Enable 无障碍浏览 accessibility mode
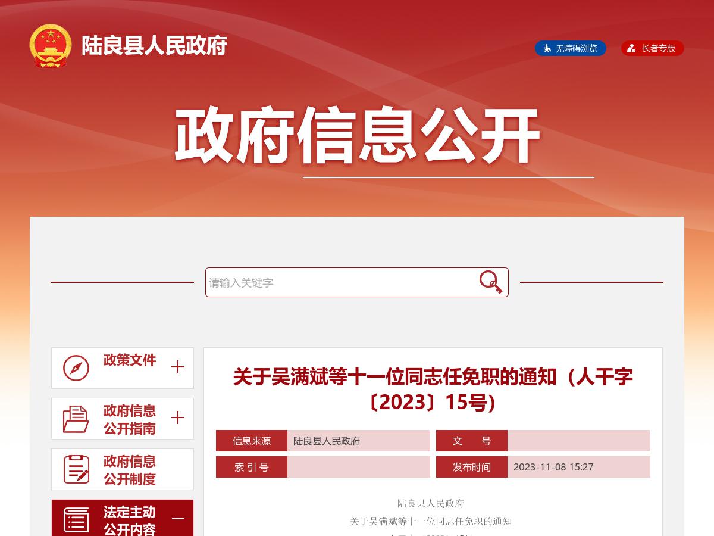 coord(570,48)
